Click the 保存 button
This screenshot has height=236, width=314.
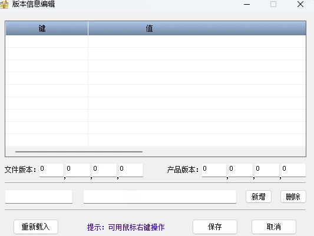pyautogui.click(x=215, y=227)
